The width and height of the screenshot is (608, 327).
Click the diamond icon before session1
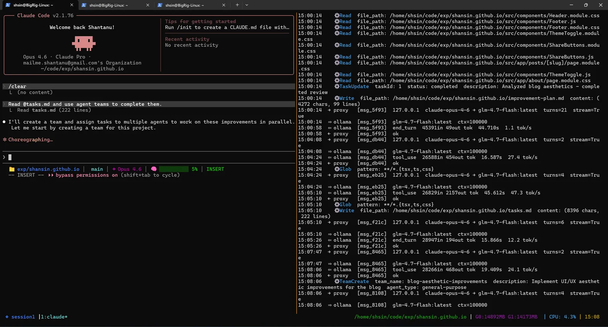(x=7, y=317)
